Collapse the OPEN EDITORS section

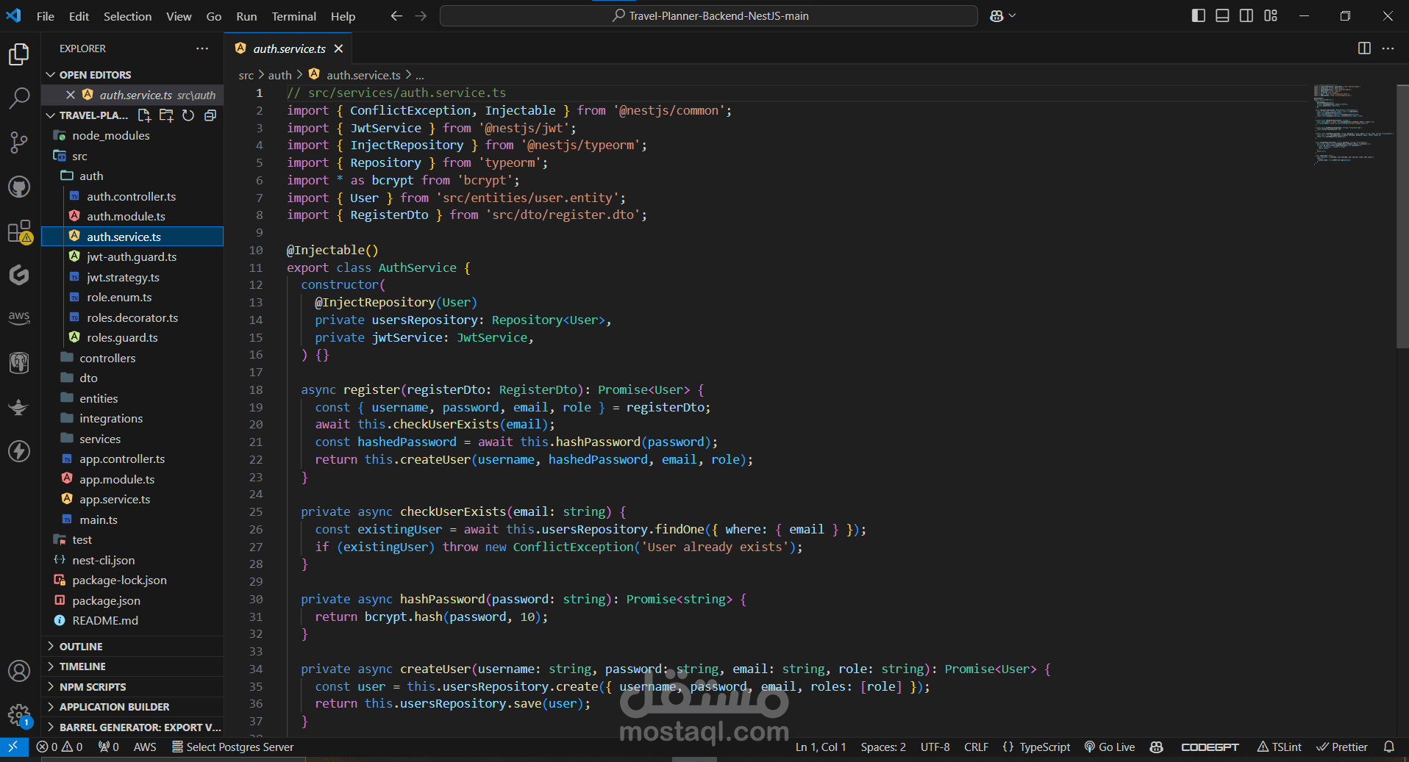click(95, 75)
